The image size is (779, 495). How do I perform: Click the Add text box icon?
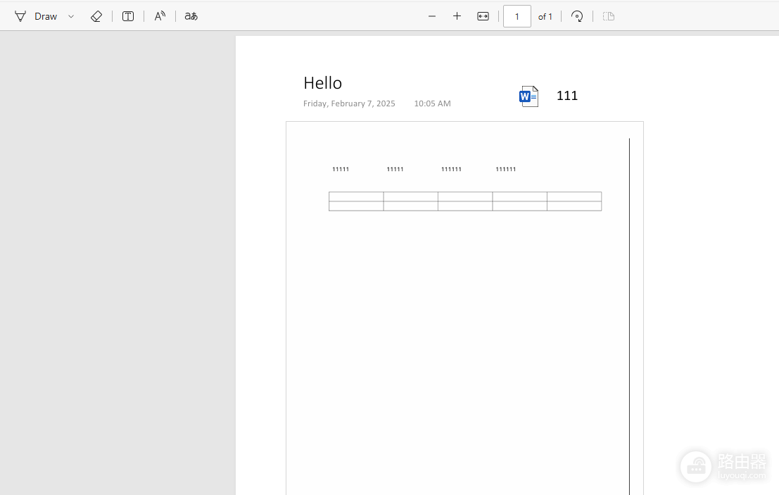128,16
